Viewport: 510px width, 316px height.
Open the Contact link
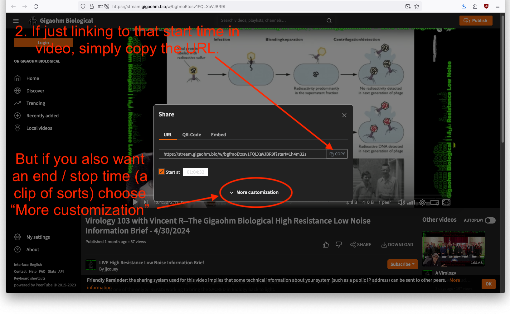point(20,271)
